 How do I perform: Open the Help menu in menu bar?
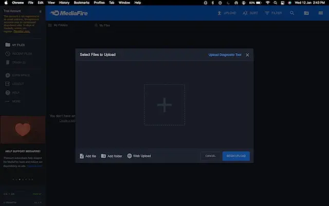click(138, 3)
